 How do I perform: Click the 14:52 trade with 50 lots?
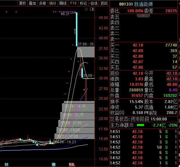tap(143, 147)
